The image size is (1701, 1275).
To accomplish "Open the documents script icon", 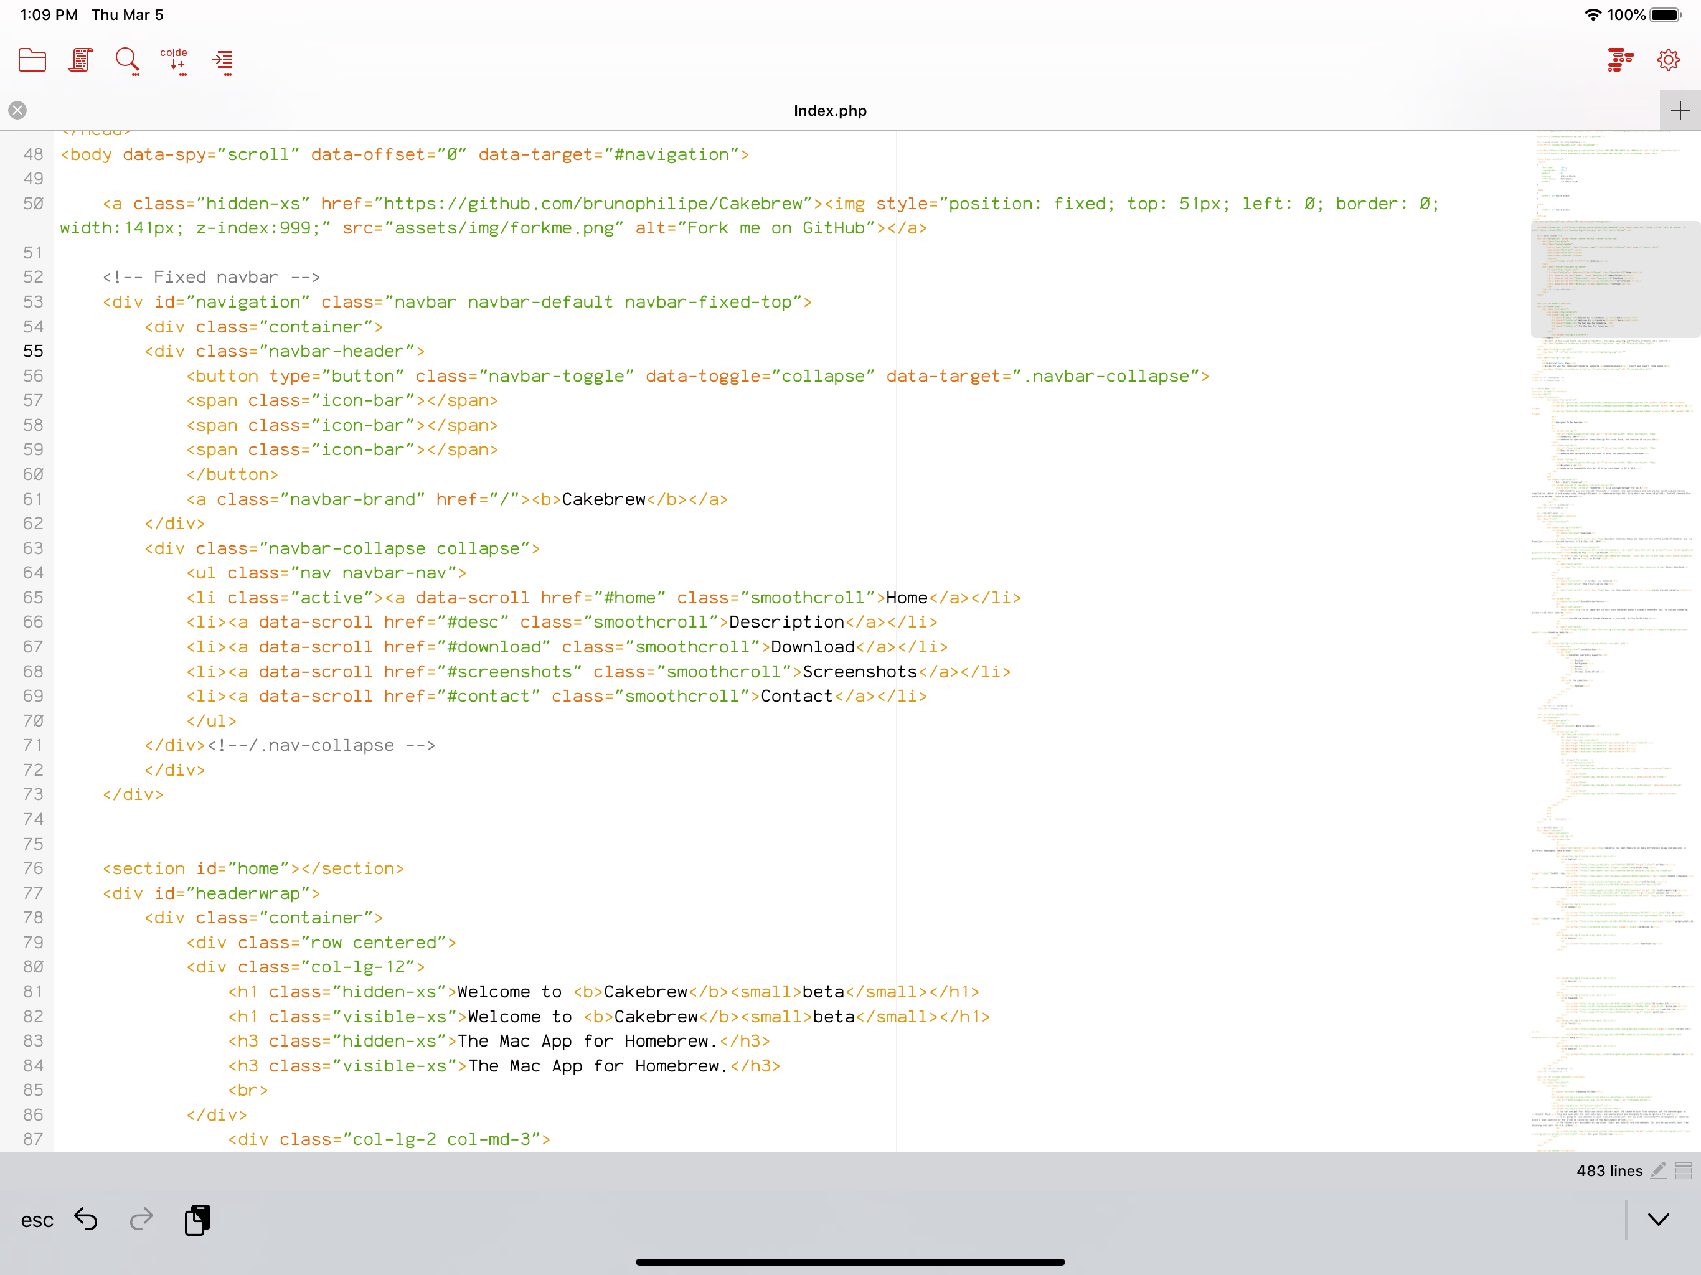I will 81,60.
